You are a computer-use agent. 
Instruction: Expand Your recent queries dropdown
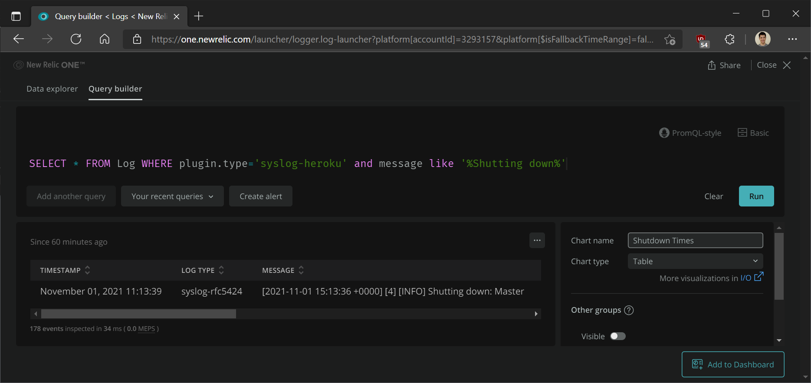pyautogui.click(x=172, y=196)
